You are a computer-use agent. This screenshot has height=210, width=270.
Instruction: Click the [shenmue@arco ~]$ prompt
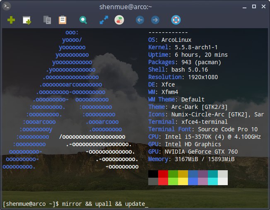pos(31,204)
